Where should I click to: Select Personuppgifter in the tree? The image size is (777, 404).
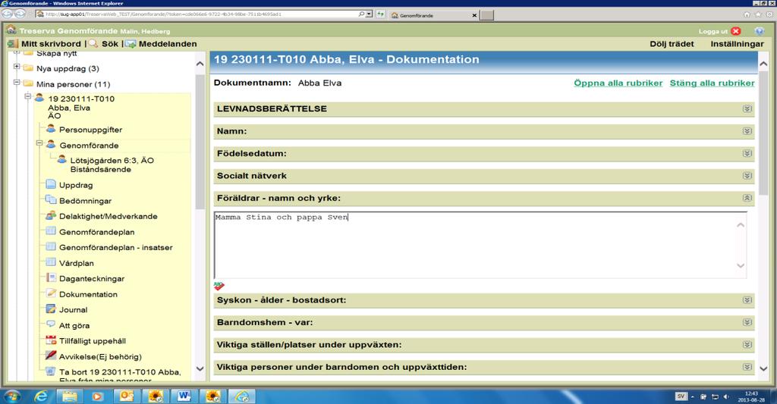[x=90, y=130]
